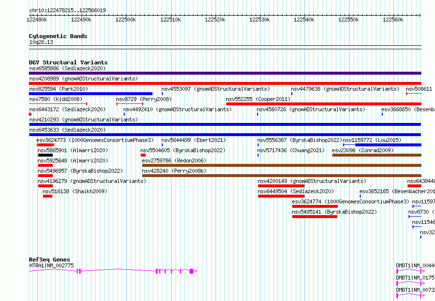The width and height of the screenshot is (435, 301).
Task: Click the blue nsv6453633 variant bar
Action: [225, 135]
